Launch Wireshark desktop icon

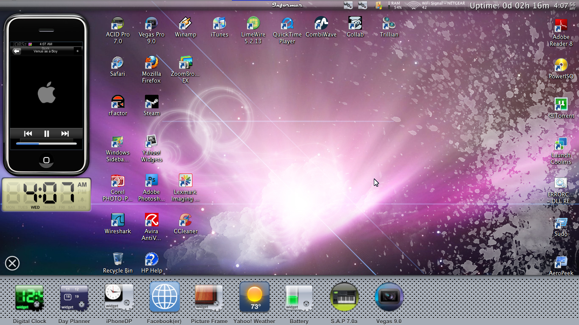coord(117,224)
